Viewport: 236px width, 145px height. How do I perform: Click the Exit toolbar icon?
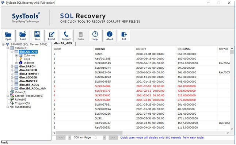pyautogui.click(x=124, y=34)
